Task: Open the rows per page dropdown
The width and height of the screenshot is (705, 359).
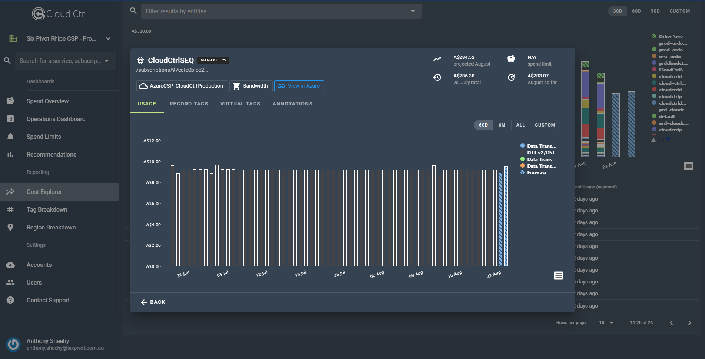Action: [x=607, y=323]
